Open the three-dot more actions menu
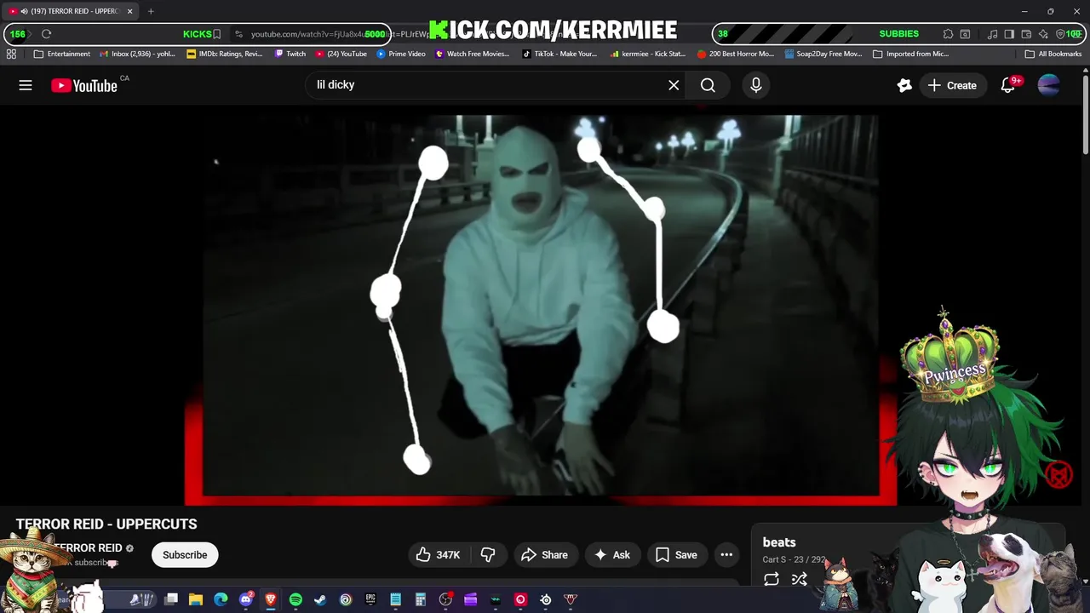1090x613 pixels. 726,555
